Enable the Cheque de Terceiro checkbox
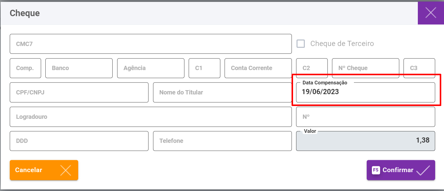Viewport: 444px width, 191px height. coord(301,44)
